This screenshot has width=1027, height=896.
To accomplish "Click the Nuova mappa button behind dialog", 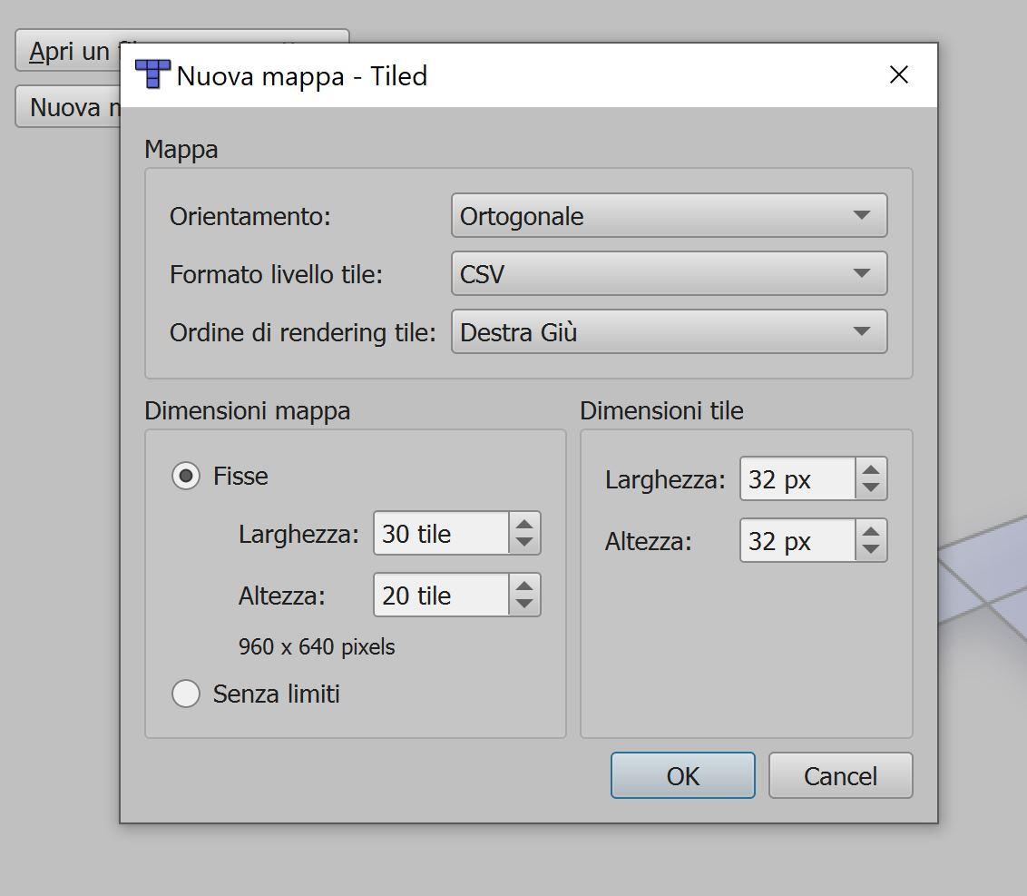I will 68,107.
